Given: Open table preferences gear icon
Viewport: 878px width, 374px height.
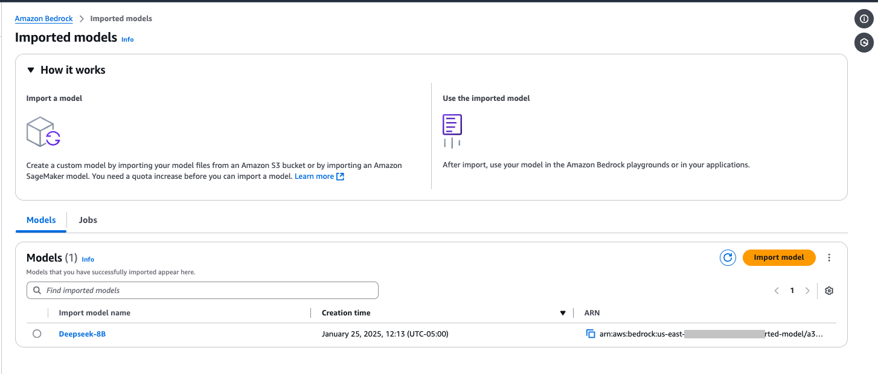Looking at the screenshot, I should pyautogui.click(x=829, y=291).
